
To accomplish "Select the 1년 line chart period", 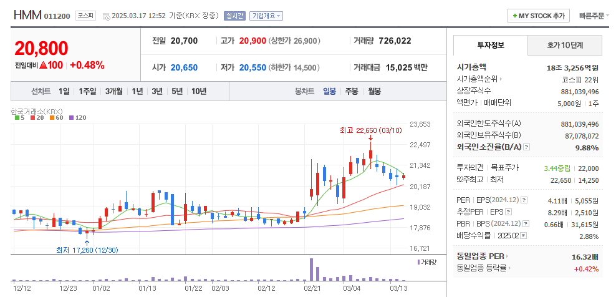I will pos(137,92).
